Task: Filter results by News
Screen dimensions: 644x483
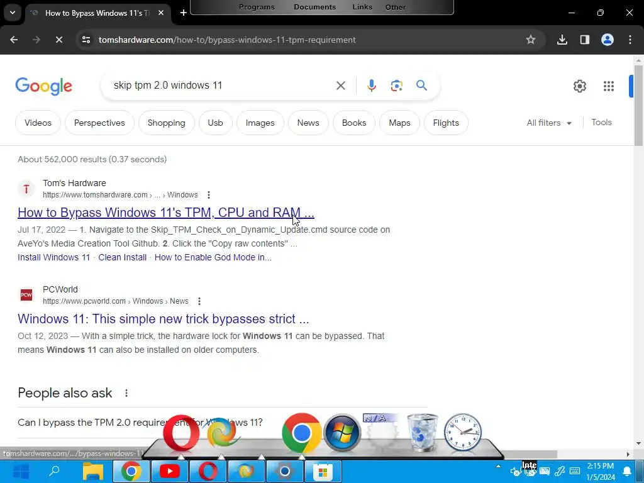Action: coord(308,123)
